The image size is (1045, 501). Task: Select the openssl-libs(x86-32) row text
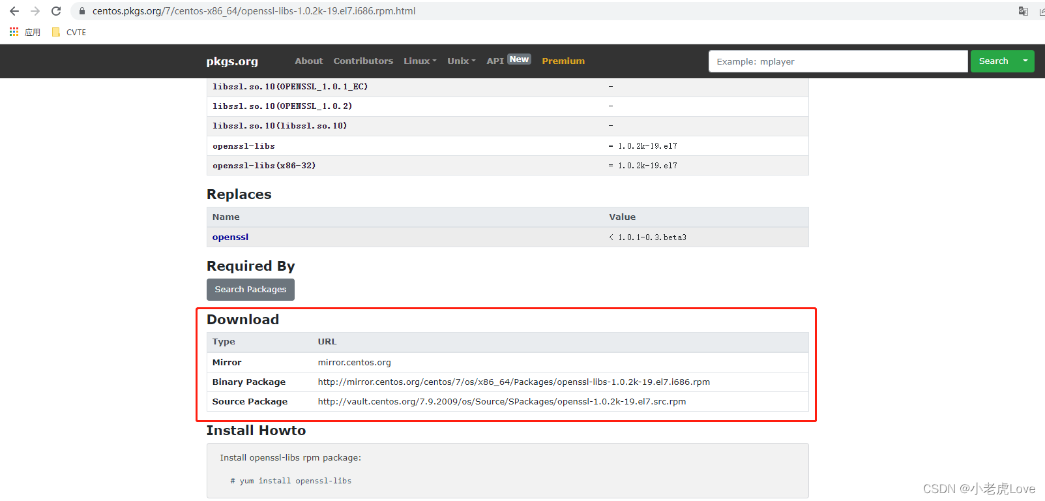[264, 166]
